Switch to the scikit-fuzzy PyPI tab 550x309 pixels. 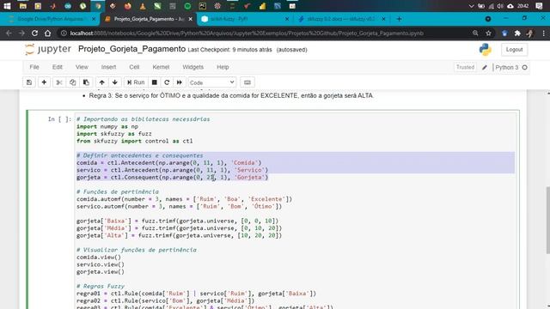(x=244, y=19)
